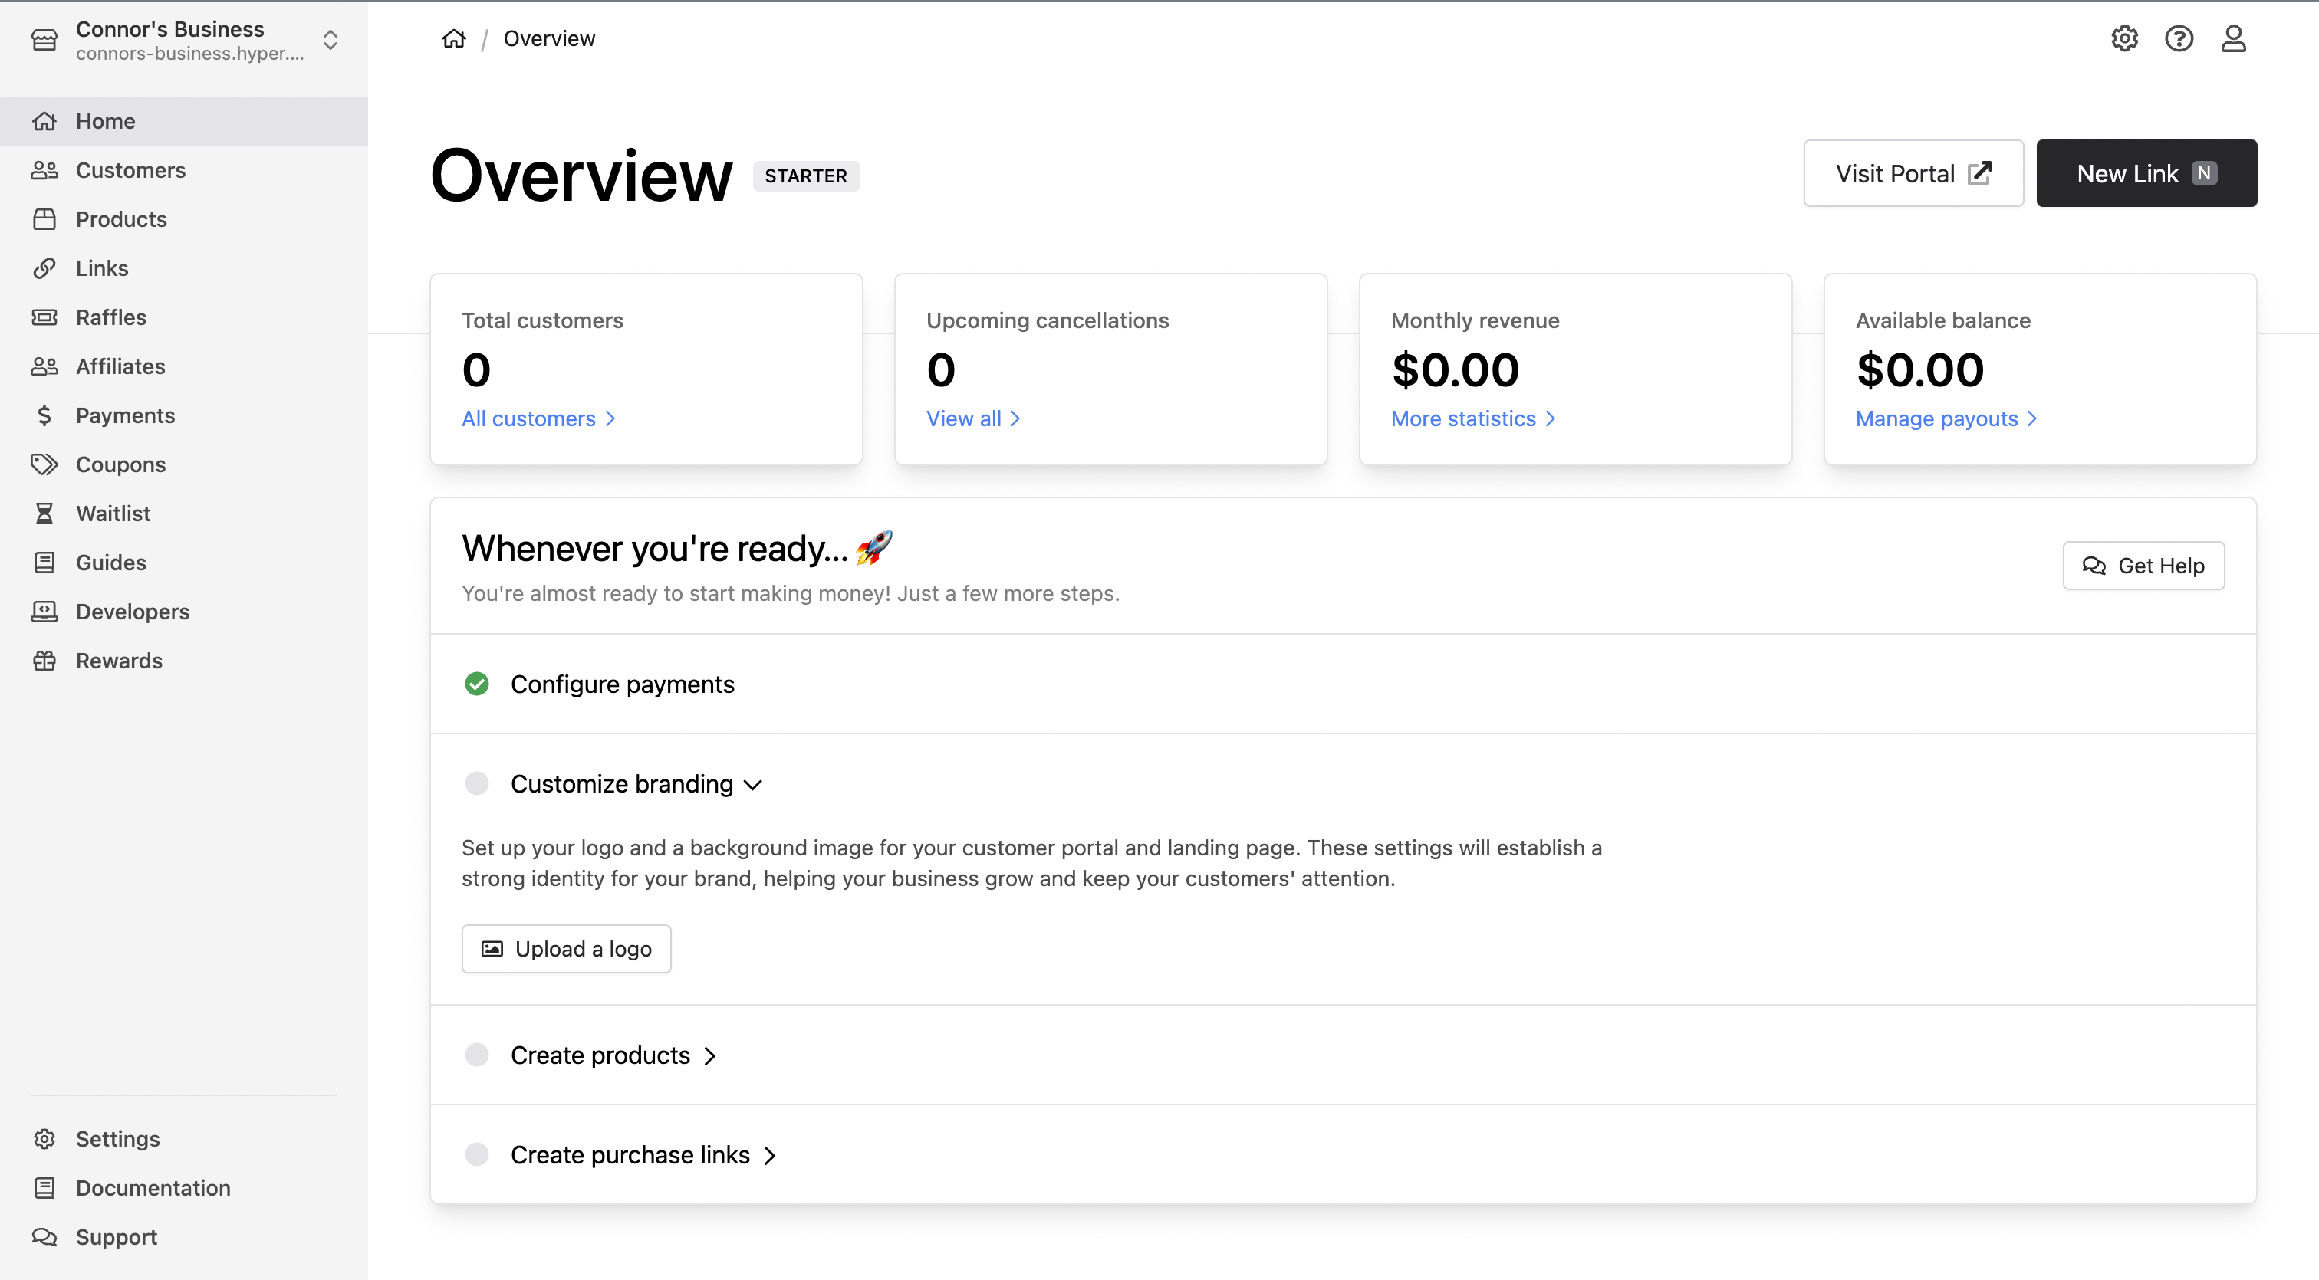Image resolution: width=2319 pixels, height=1280 pixels.
Task: Click the Visit Portal button
Action: (1913, 174)
